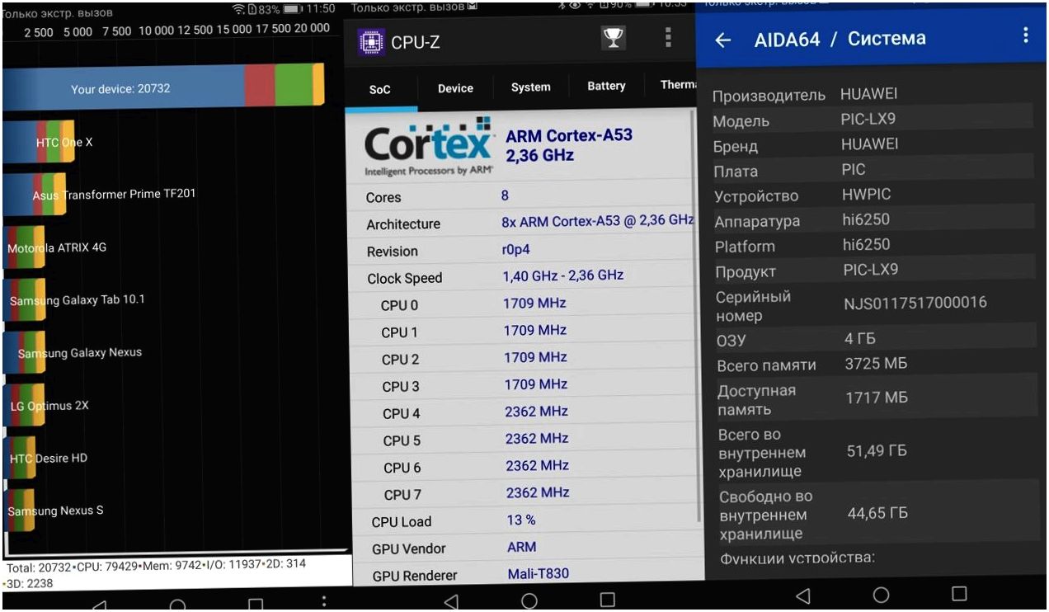1049x612 pixels.
Task: Open AIDA64 three-dot overflow menu
Action: (1026, 35)
